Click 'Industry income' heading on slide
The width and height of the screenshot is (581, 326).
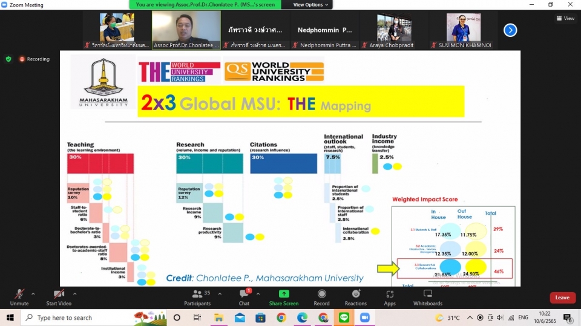[384, 139]
